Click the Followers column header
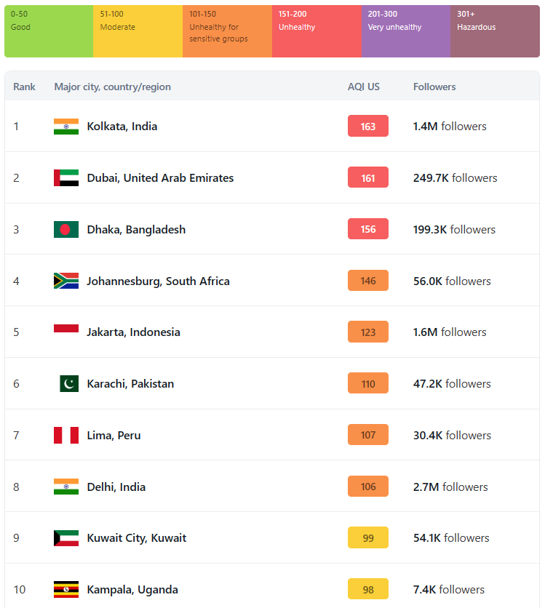Image resolution: width=545 pixels, height=608 pixels. pyautogui.click(x=434, y=87)
